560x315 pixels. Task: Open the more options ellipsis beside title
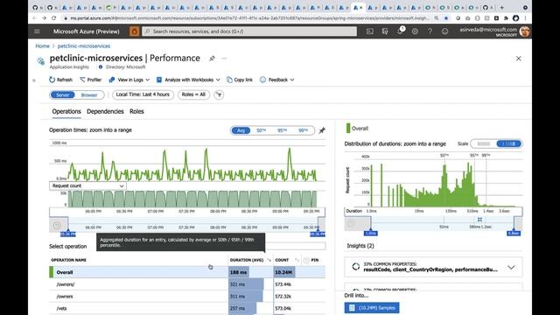pos(224,59)
